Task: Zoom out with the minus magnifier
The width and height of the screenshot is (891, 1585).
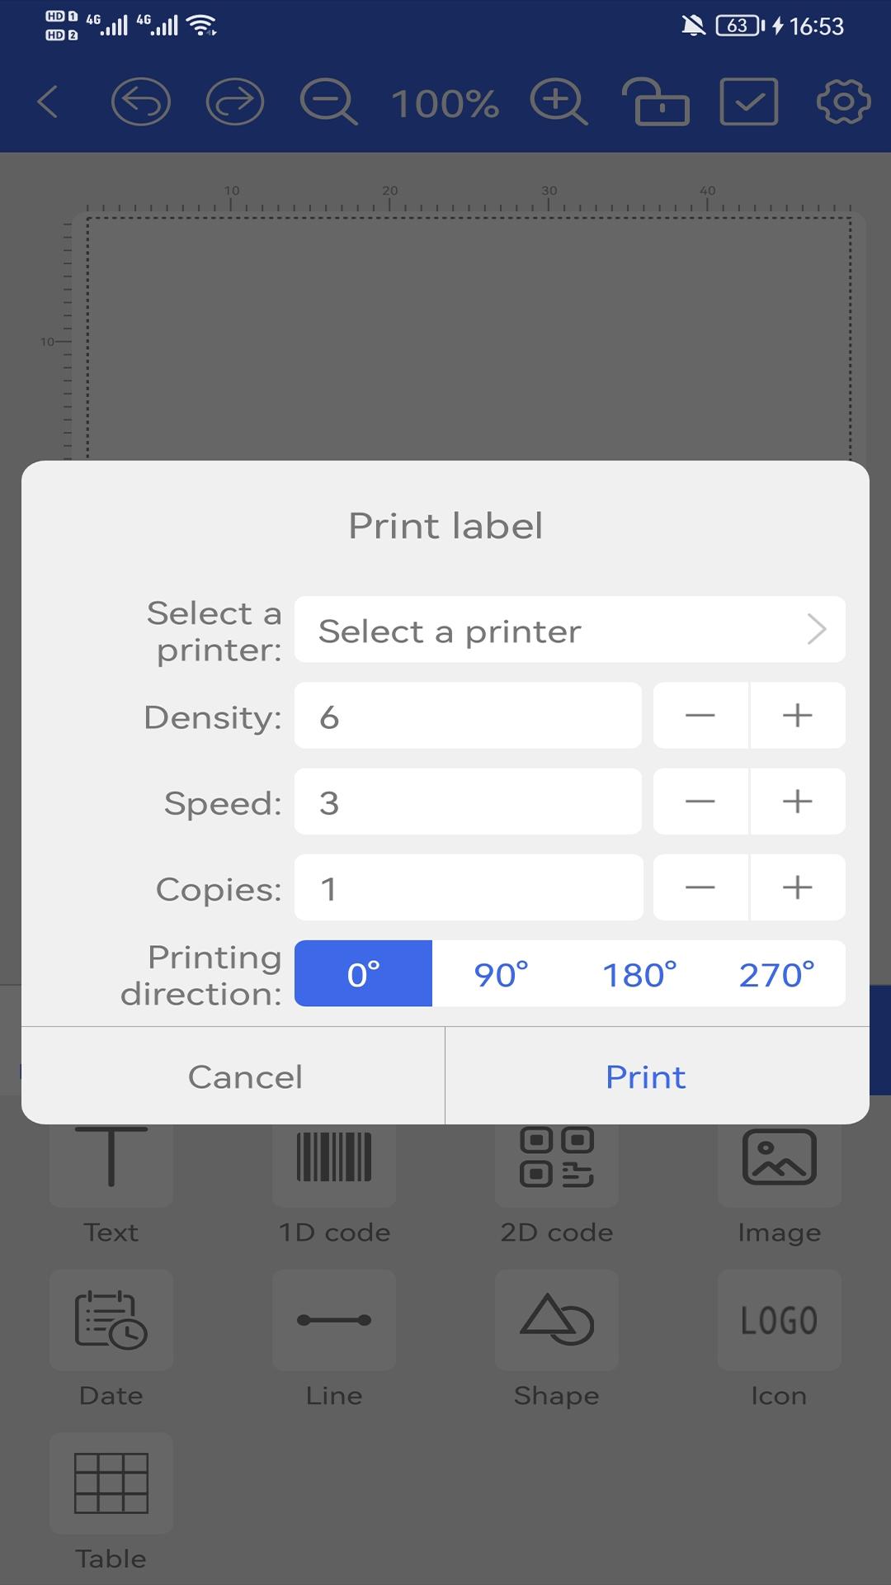Action: point(328,102)
